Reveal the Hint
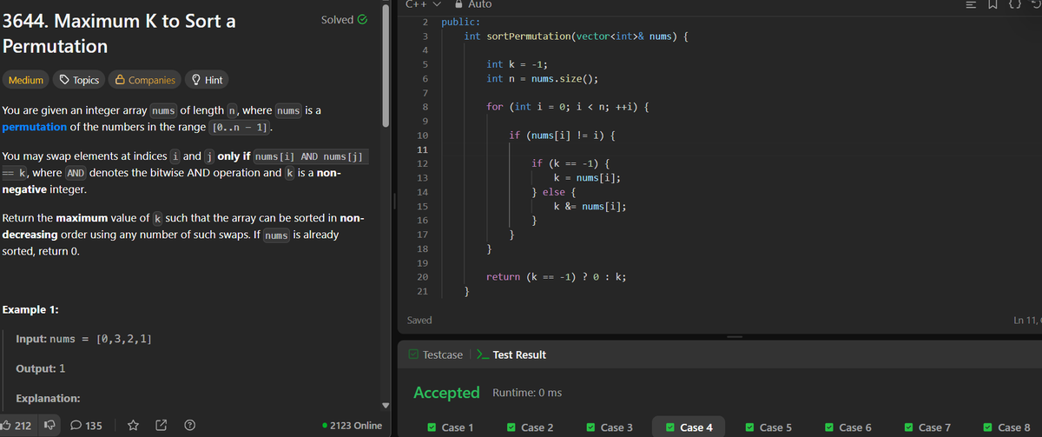 207,80
